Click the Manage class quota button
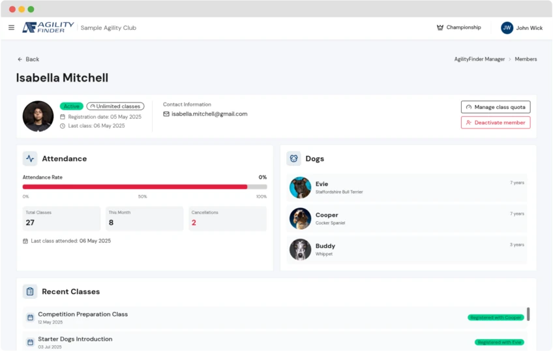 click(x=496, y=107)
